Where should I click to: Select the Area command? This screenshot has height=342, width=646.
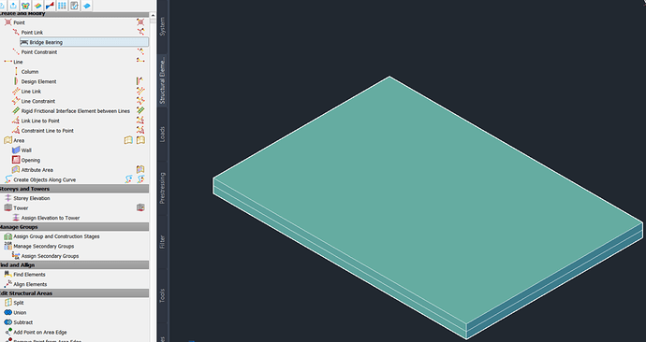click(19, 140)
